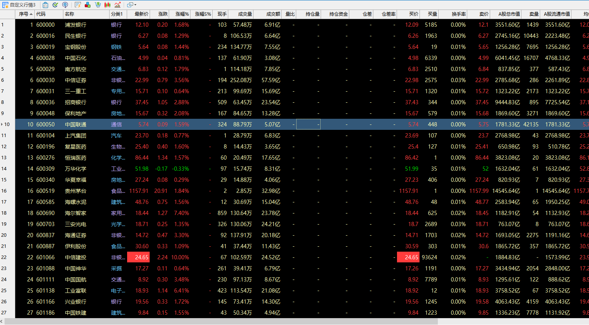
Task: Click 南方航空 stock name
Action: pos(76,69)
